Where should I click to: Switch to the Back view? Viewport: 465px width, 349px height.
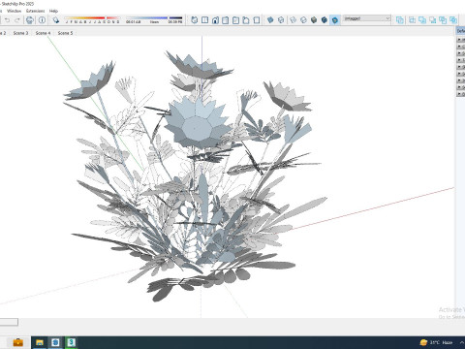point(235,20)
